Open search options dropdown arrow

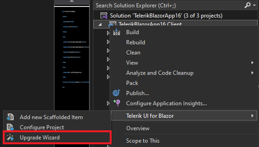[254, 5]
